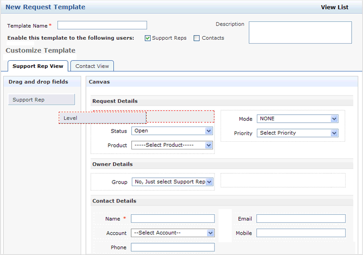
Task: Click the Canvas panel title
Action: [x=100, y=82]
